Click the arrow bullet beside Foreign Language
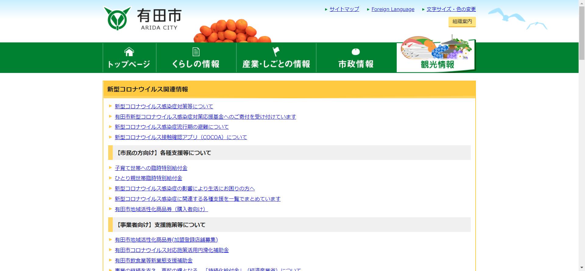 pos(368,9)
